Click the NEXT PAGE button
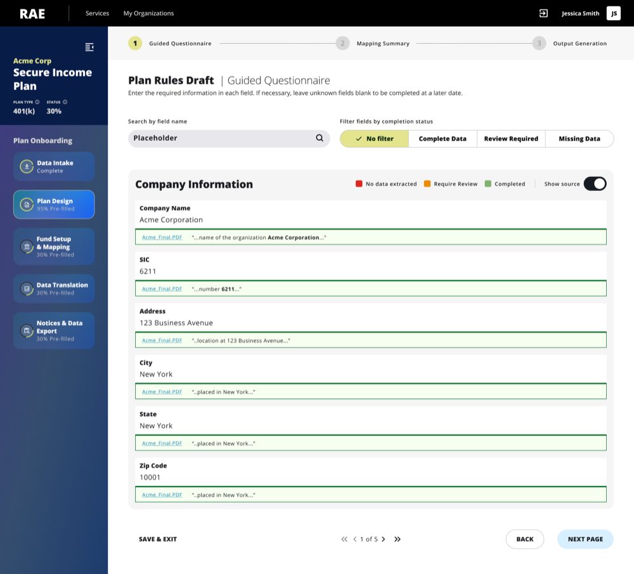The image size is (634, 574). pos(585,539)
